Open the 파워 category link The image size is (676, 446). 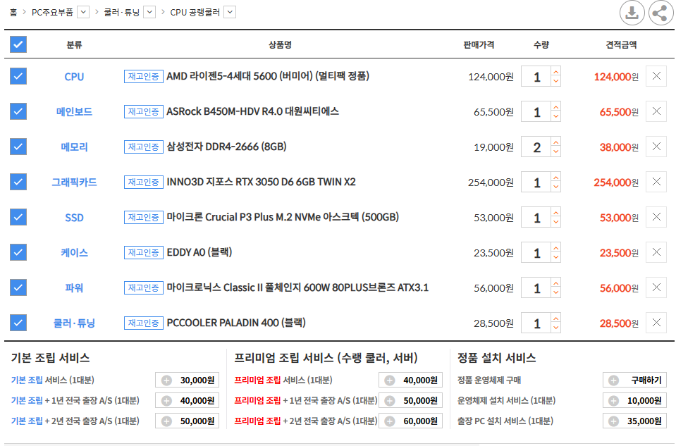pos(74,288)
